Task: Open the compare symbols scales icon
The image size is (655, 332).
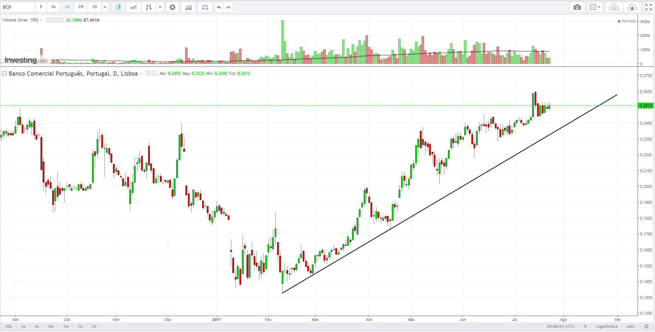Action: (205, 7)
